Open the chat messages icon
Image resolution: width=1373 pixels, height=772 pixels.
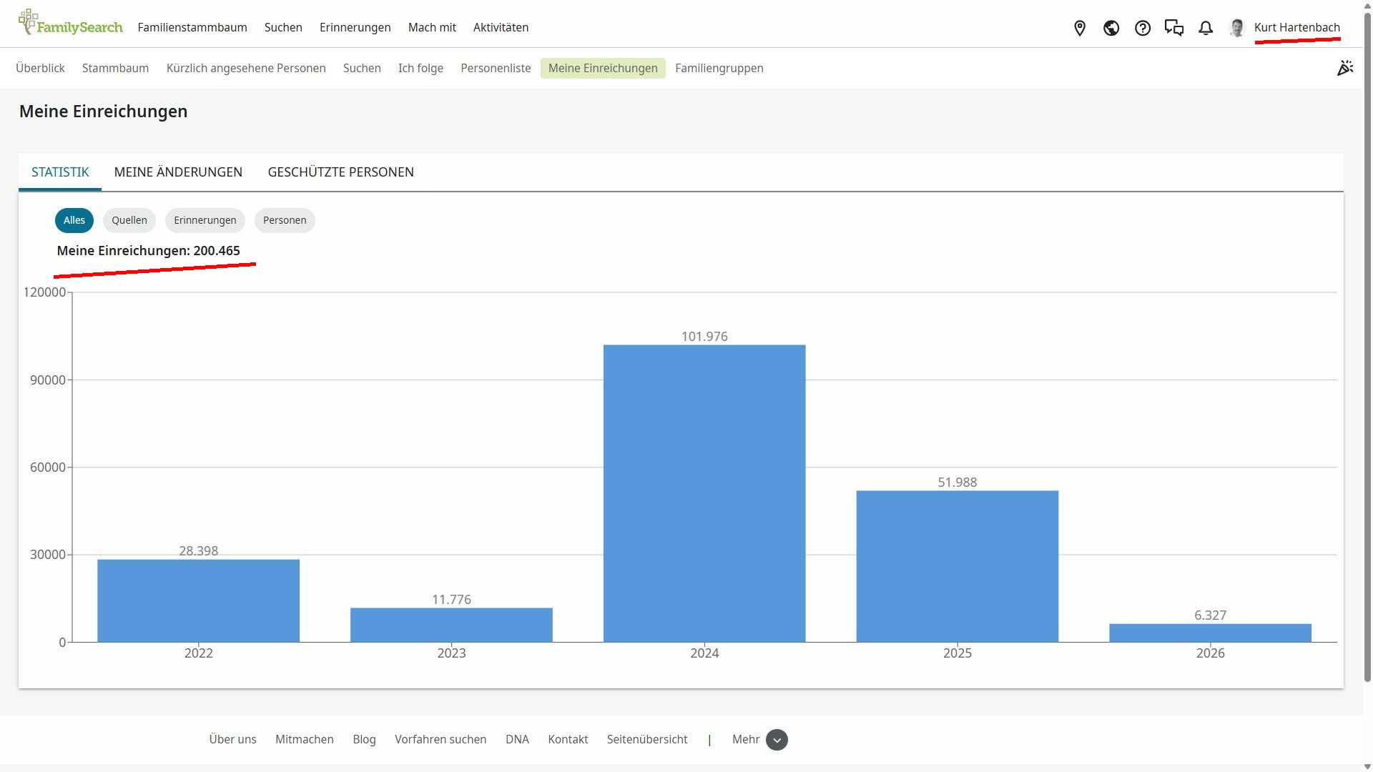(1174, 28)
